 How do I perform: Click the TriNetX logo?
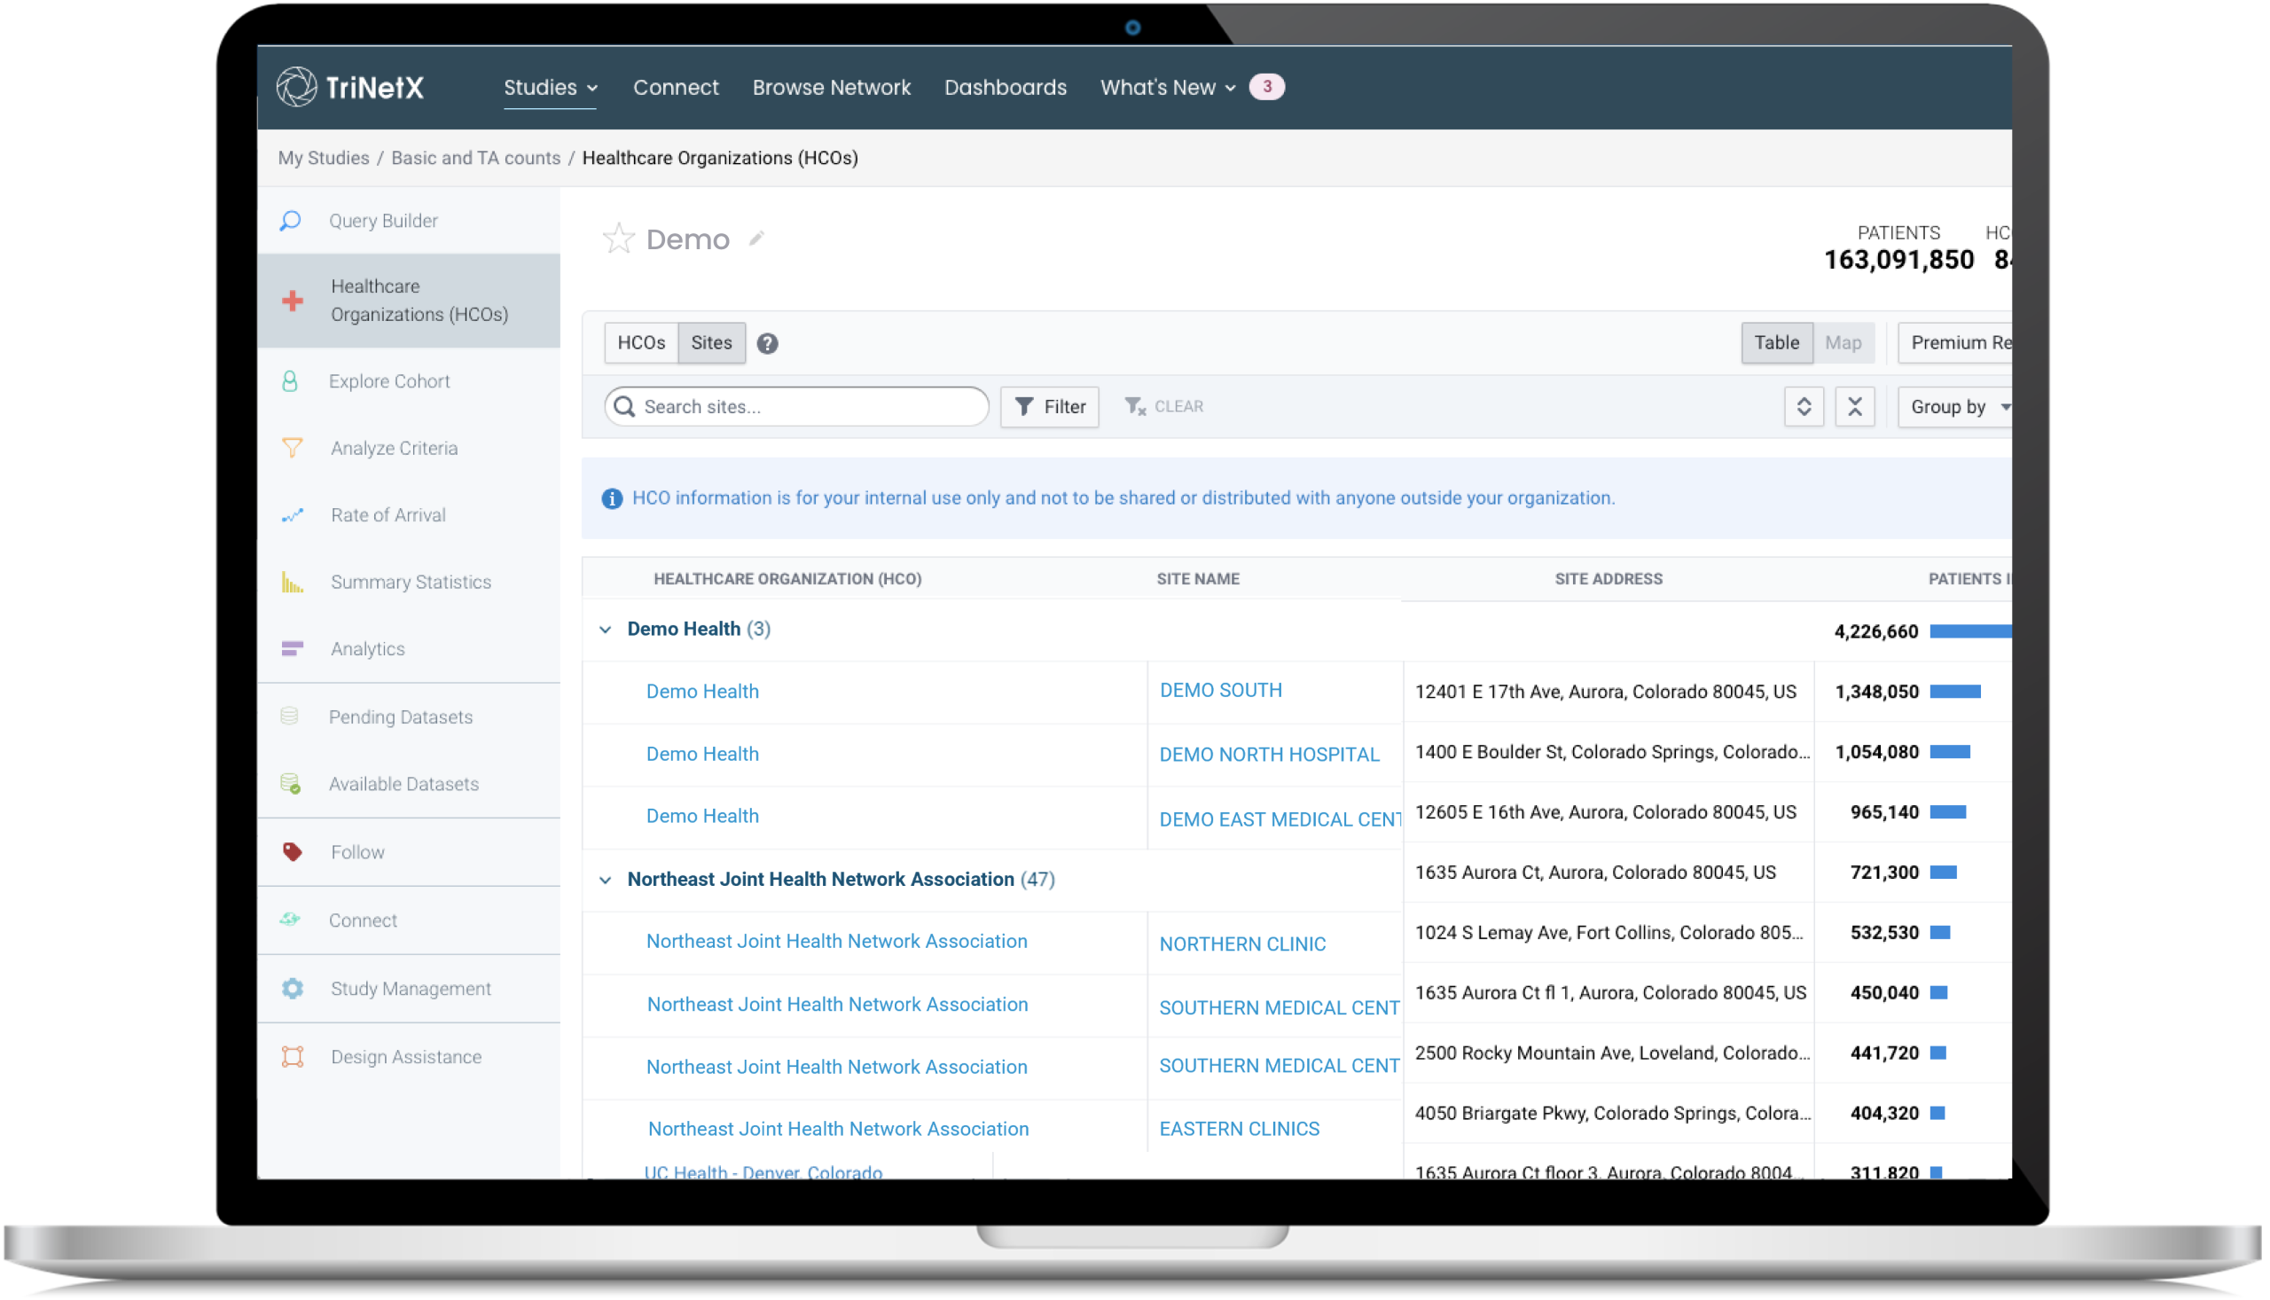pyautogui.click(x=350, y=88)
